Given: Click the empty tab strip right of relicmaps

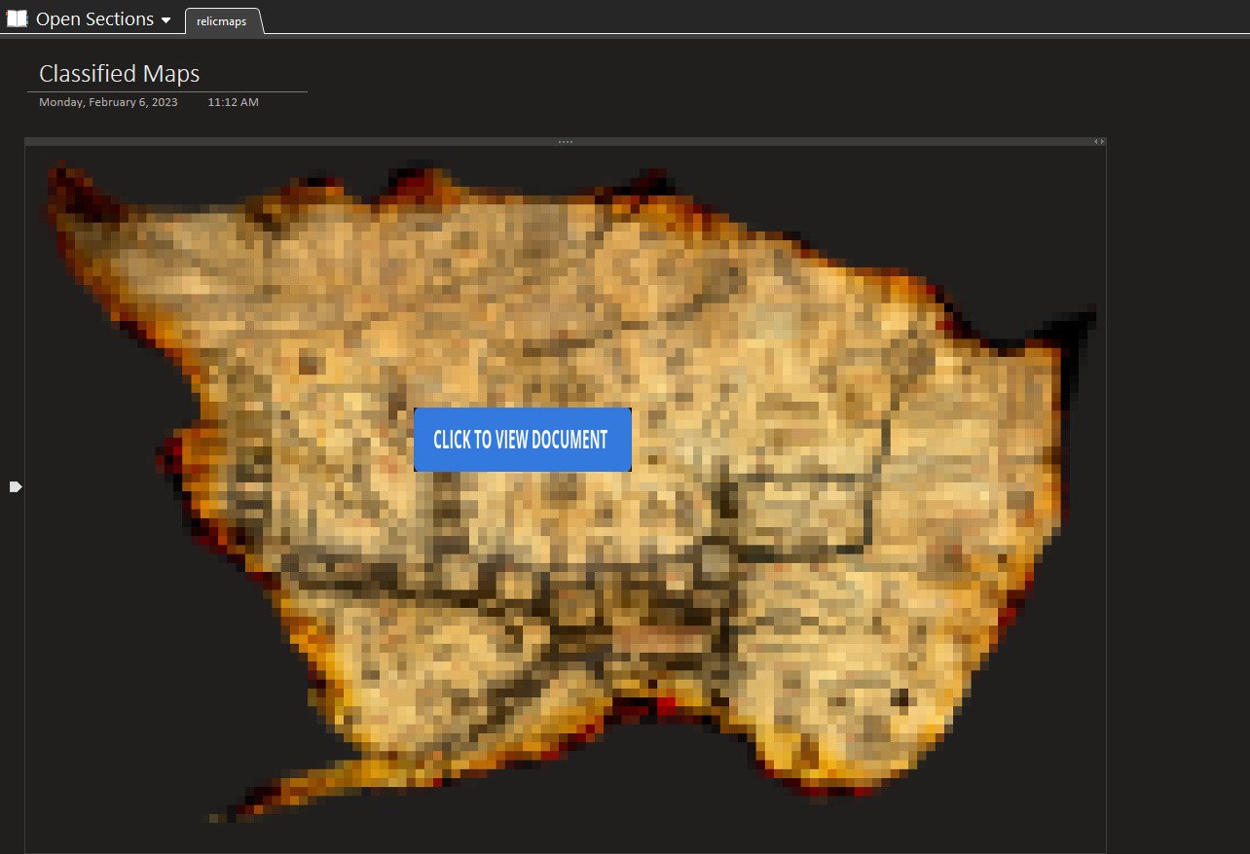Looking at the screenshot, I should click(681, 18).
